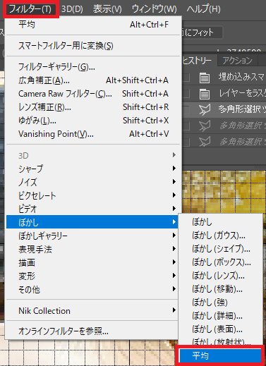
Task: Click the 面にフィット button in options bar
Action: [x=202, y=32]
